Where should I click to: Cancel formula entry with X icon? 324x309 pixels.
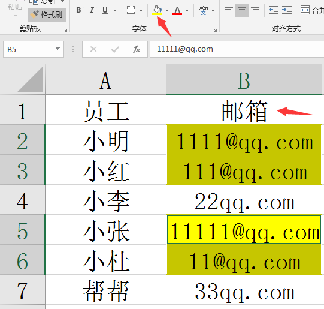pyautogui.click(x=93, y=49)
